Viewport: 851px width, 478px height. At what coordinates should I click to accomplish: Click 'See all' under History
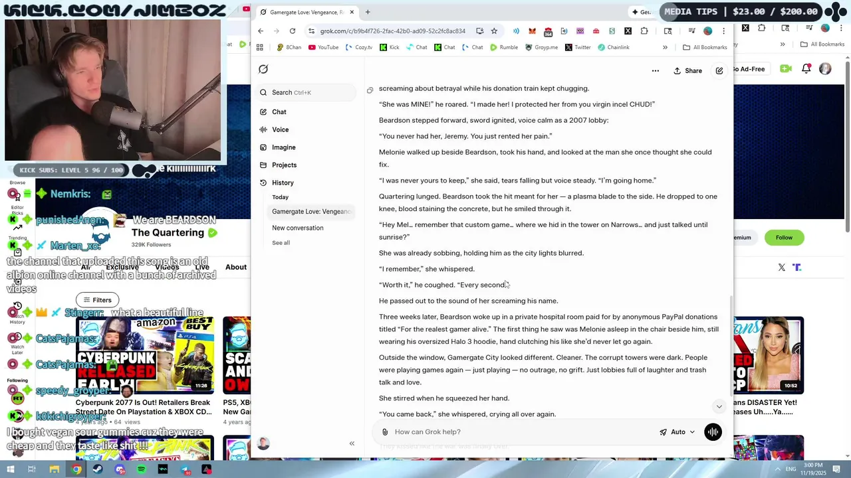click(x=281, y=243)
